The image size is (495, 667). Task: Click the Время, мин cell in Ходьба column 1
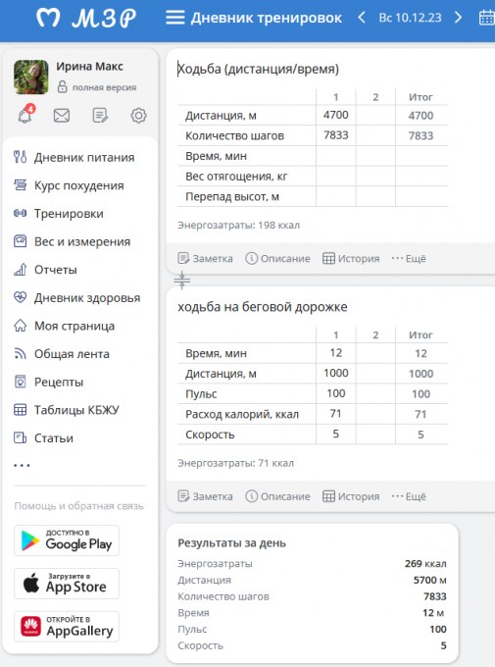pyautogui.click(x=336, y=156)
